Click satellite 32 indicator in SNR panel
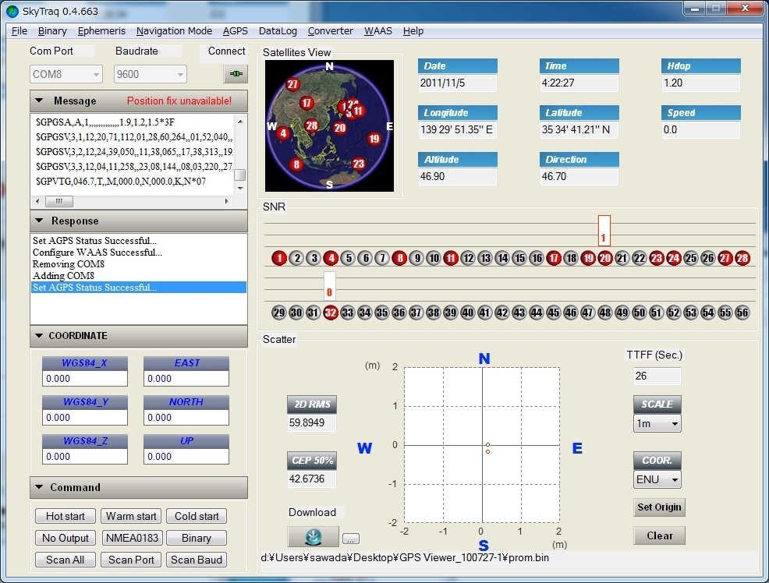Image resolution: width=769 pixels, height=583 pixels. click(330, 313)
